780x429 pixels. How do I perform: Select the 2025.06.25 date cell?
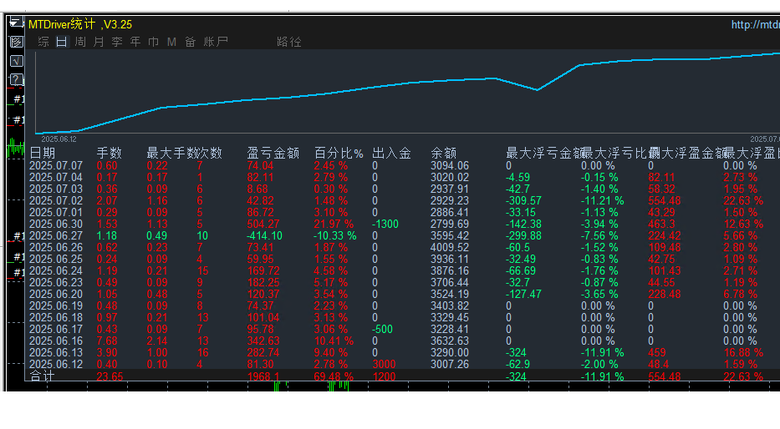click(x=56, y=259)
